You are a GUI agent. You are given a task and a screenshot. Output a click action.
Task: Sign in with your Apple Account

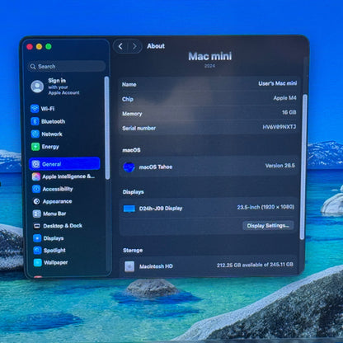56,87
